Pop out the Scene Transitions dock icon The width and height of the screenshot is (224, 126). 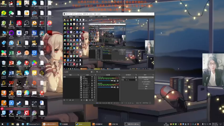(136, 75)
